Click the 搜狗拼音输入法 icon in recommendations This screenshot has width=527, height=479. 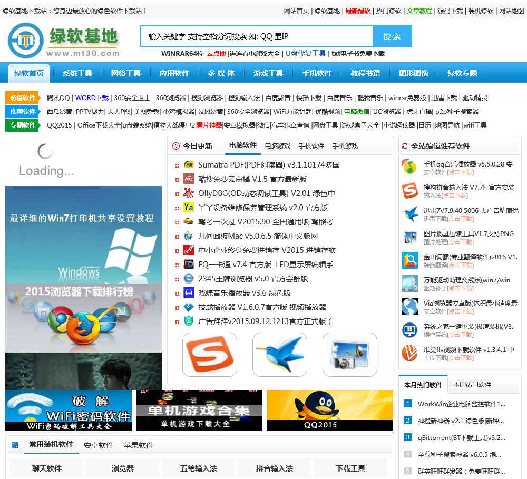[x=410, y=191]
